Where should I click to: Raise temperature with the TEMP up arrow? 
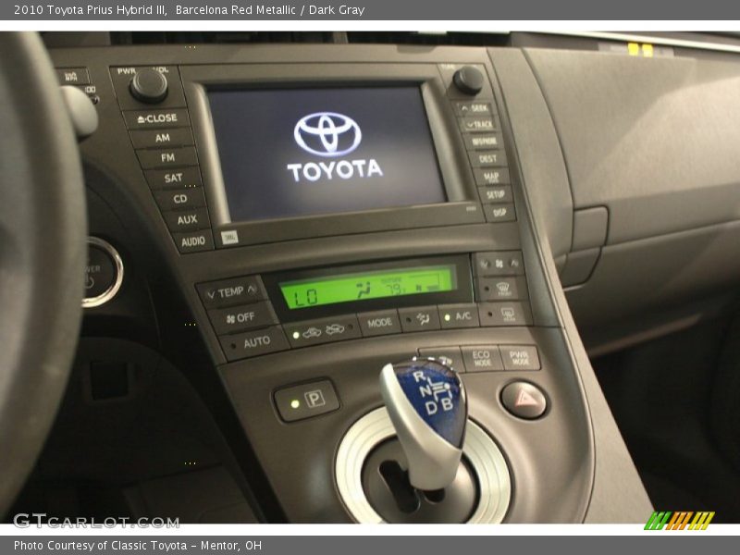[x=253, y=289]
